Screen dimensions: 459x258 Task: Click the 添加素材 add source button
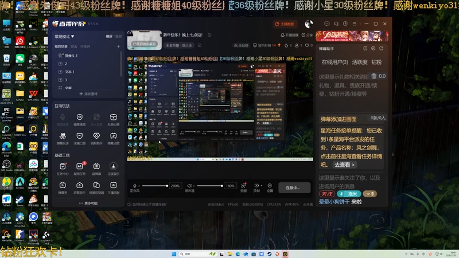pyautogui.click(x=88, y=94)
